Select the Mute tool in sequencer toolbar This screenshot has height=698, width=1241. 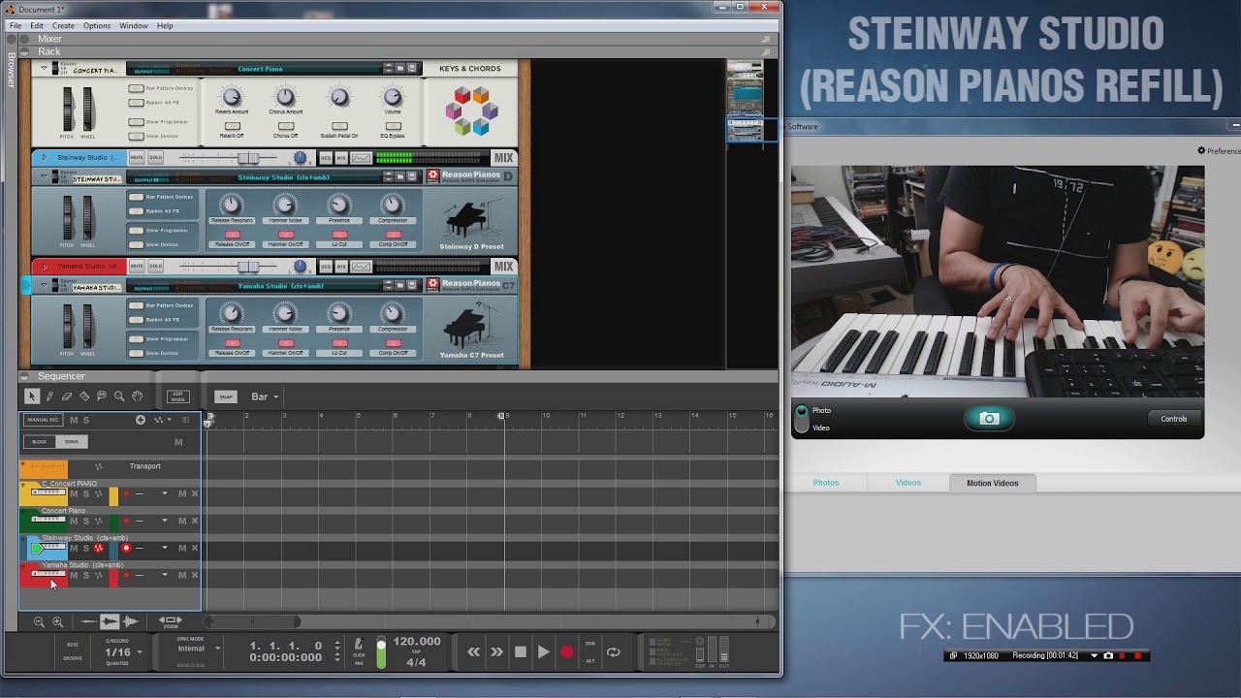coord(102,396)
